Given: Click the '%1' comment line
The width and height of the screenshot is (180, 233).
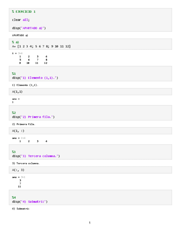Looking at the screenshot, I should [x=14, y=74].
